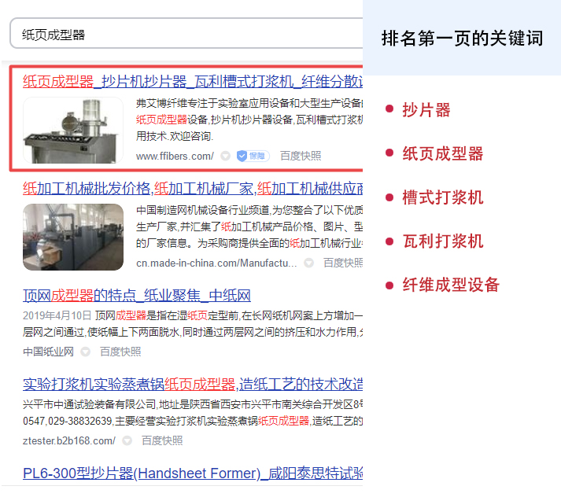The width and height of the screenshot is (561, 501).
Task: Click the factory machinery thumbnail image
Action: pyautogui.click(x=73, y=237)
